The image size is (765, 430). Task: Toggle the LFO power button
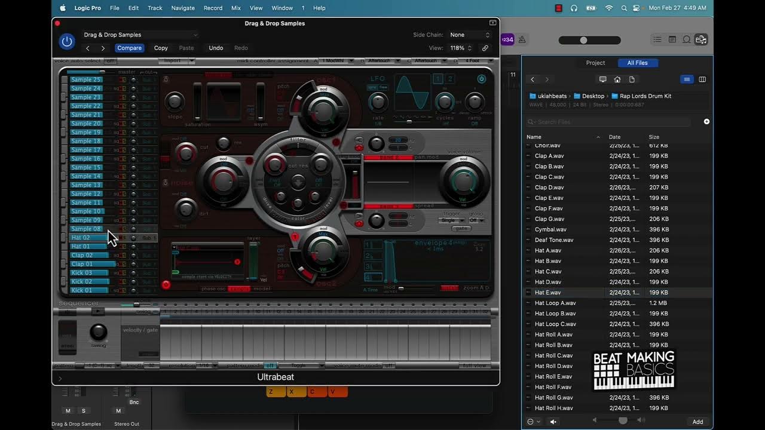click(482, 79)
